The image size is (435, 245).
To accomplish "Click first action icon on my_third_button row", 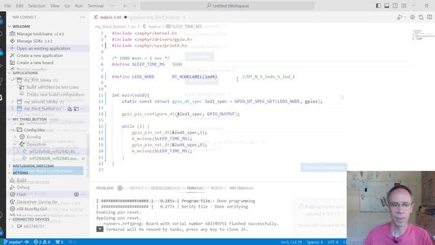I will click(69, 109).
